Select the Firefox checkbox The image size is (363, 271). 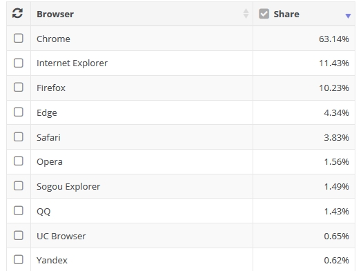[19, 88]
